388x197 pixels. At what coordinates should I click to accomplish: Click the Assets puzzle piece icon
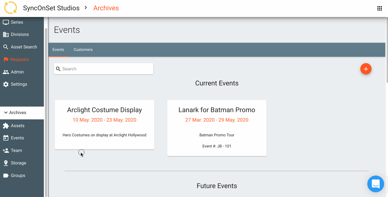pos(6,126)
